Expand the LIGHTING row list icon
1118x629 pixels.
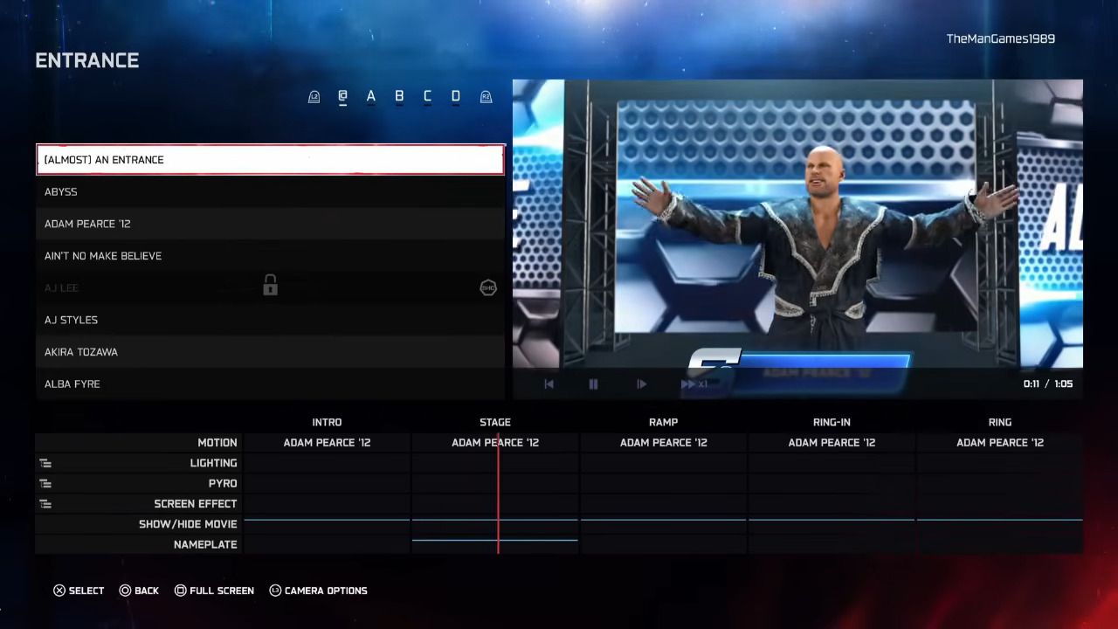coord(45,463)
